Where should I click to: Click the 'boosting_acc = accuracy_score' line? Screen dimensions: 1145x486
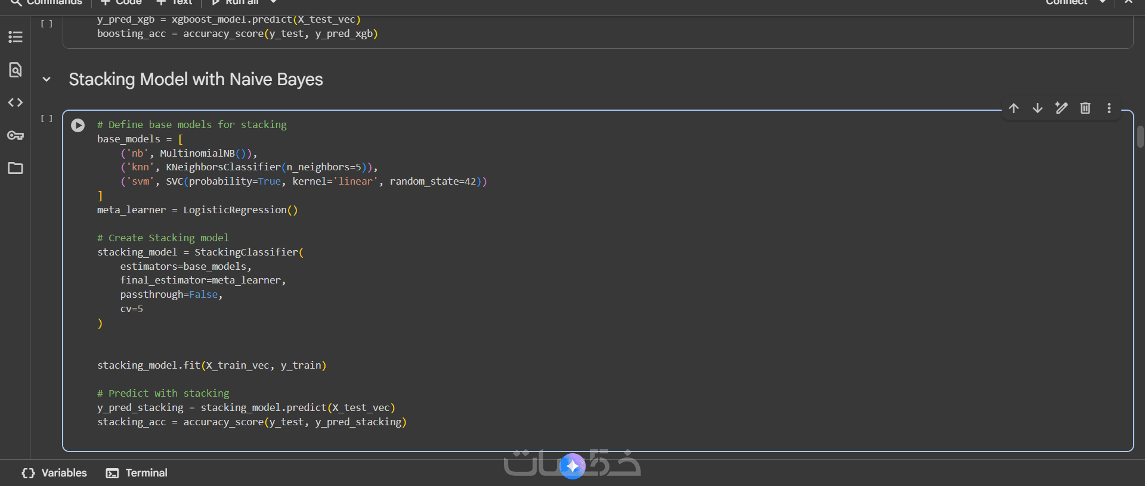click(237, 33)
